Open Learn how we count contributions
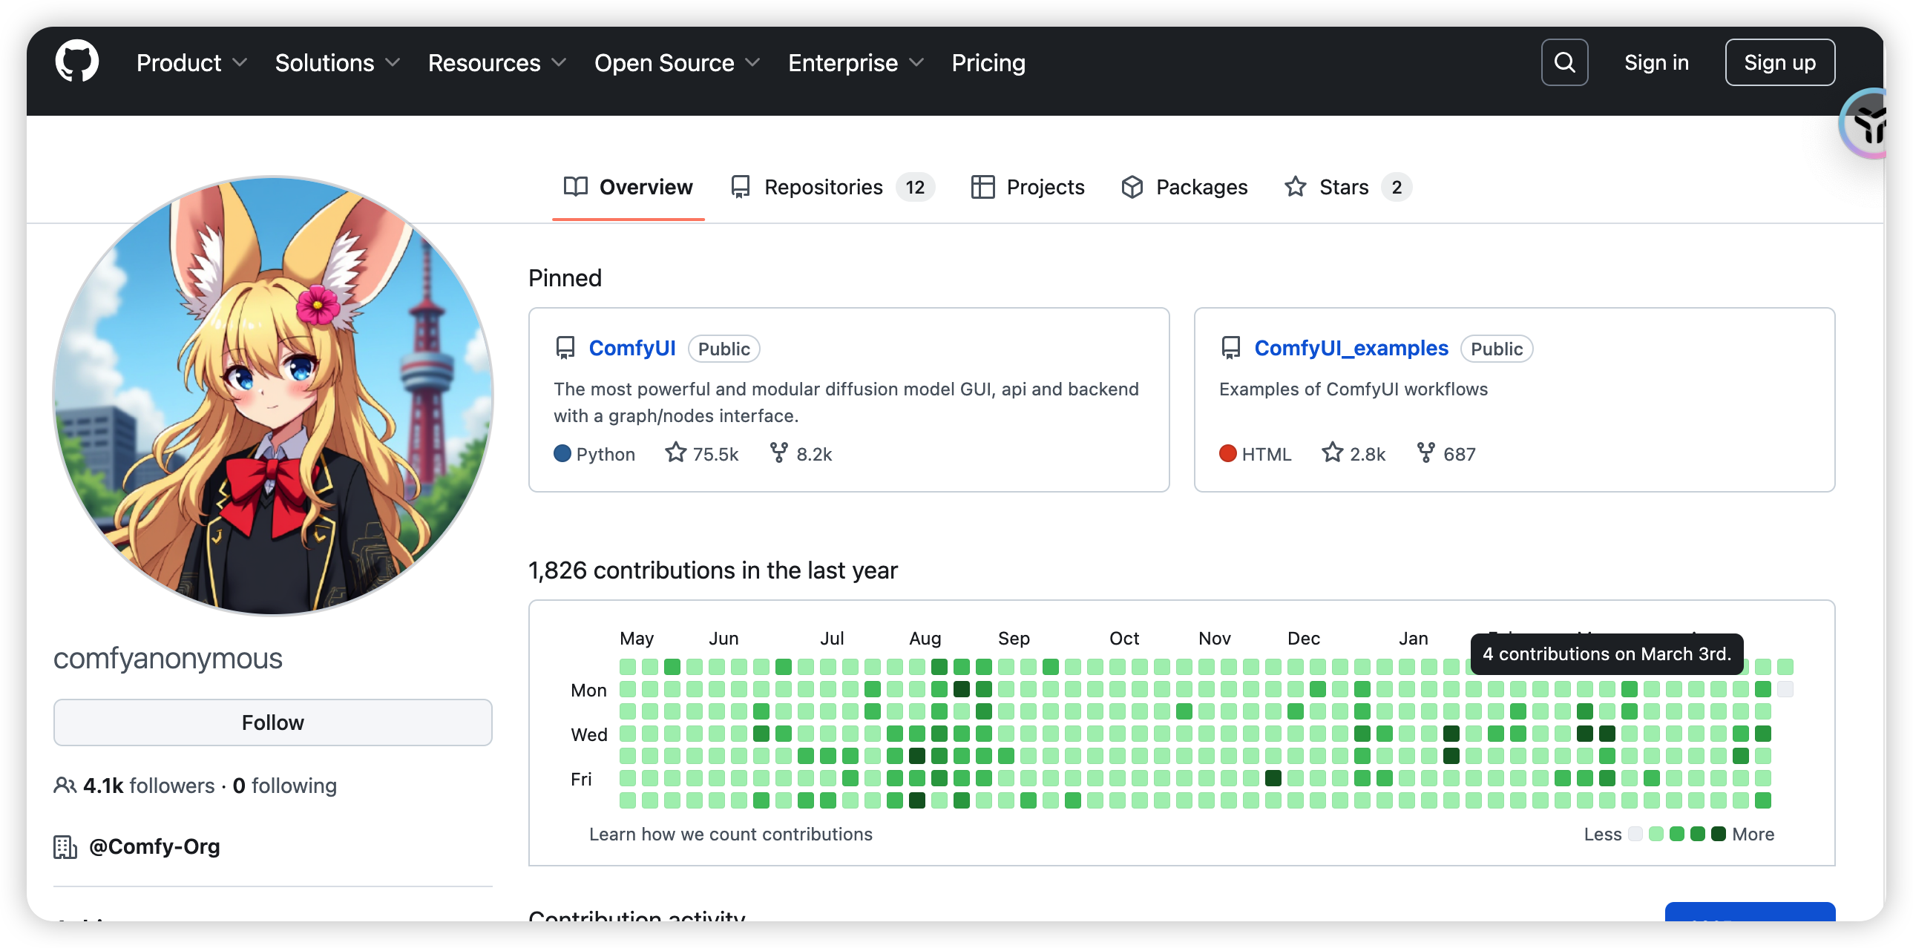 730,835
